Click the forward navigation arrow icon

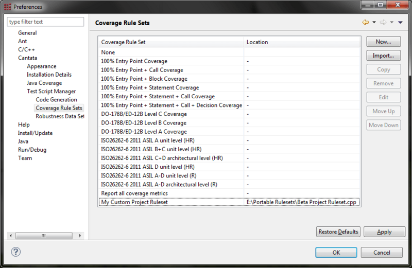click(383, 22)
